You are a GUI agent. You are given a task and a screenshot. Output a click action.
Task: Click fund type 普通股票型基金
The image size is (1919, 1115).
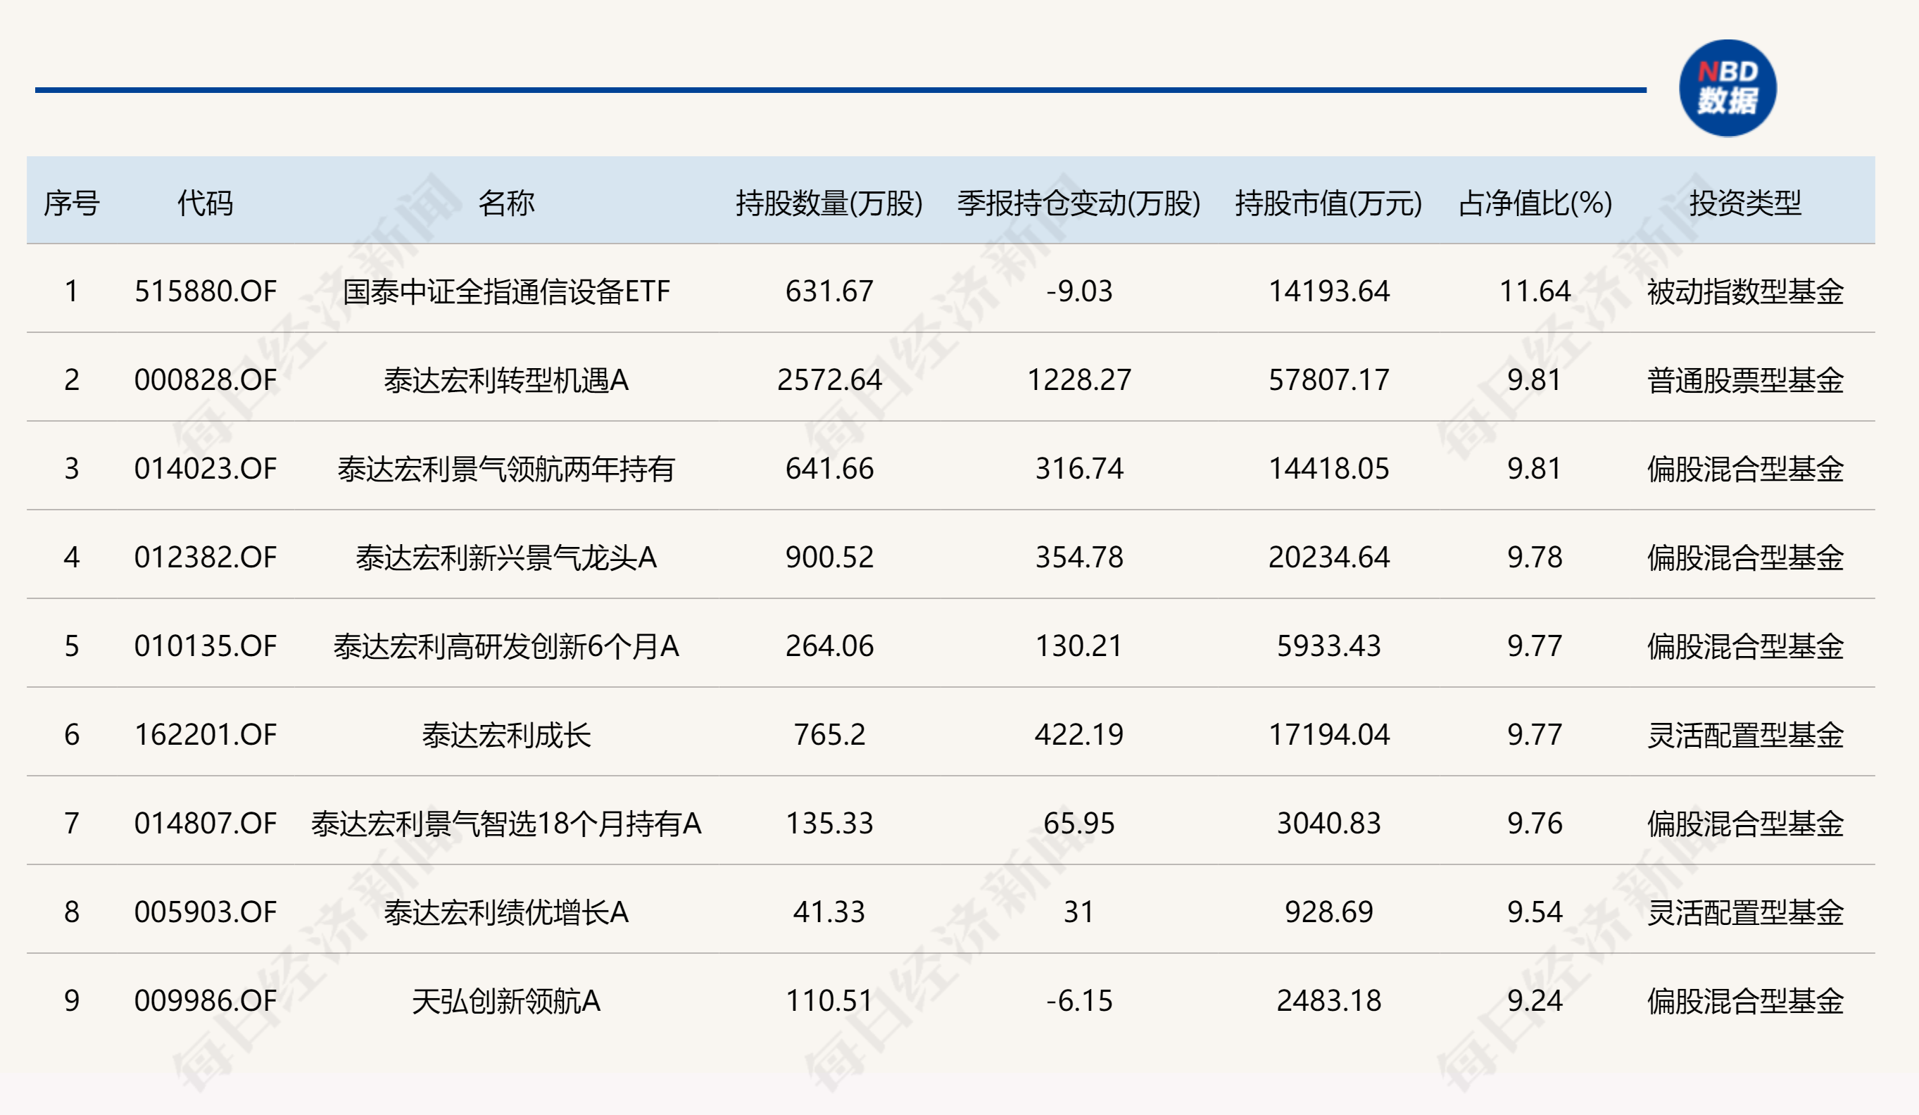[x=1745, y=380]
